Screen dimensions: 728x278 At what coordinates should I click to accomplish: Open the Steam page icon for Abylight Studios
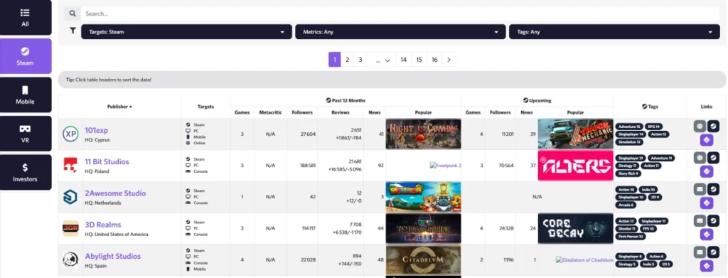point(713,252)
